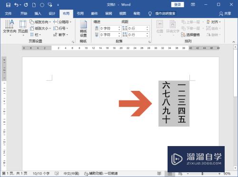Switch to the 开始 tab
238x177 pixels.
click(24, 14)
